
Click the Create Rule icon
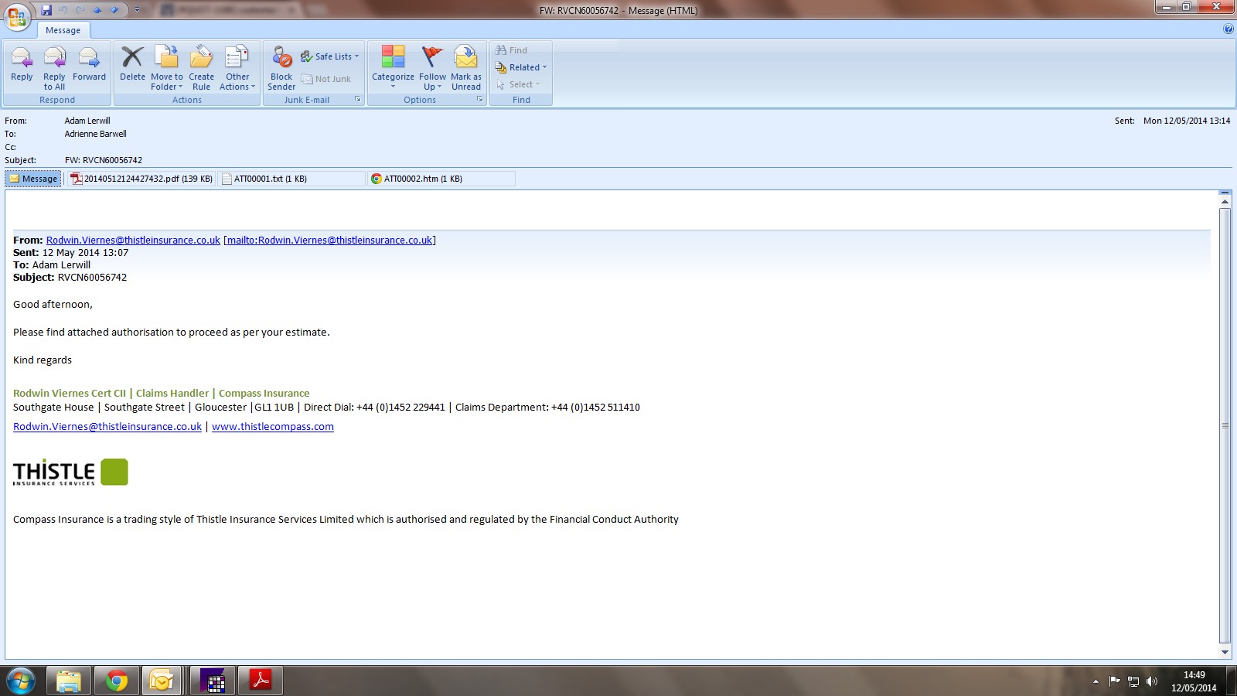click(201, 57)
